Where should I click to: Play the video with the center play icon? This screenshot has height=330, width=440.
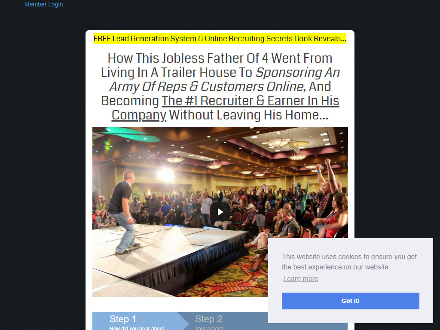tap(220, 212)
